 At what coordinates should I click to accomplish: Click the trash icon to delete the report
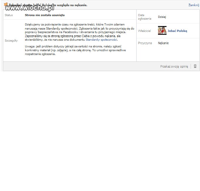tap(195, 66)
